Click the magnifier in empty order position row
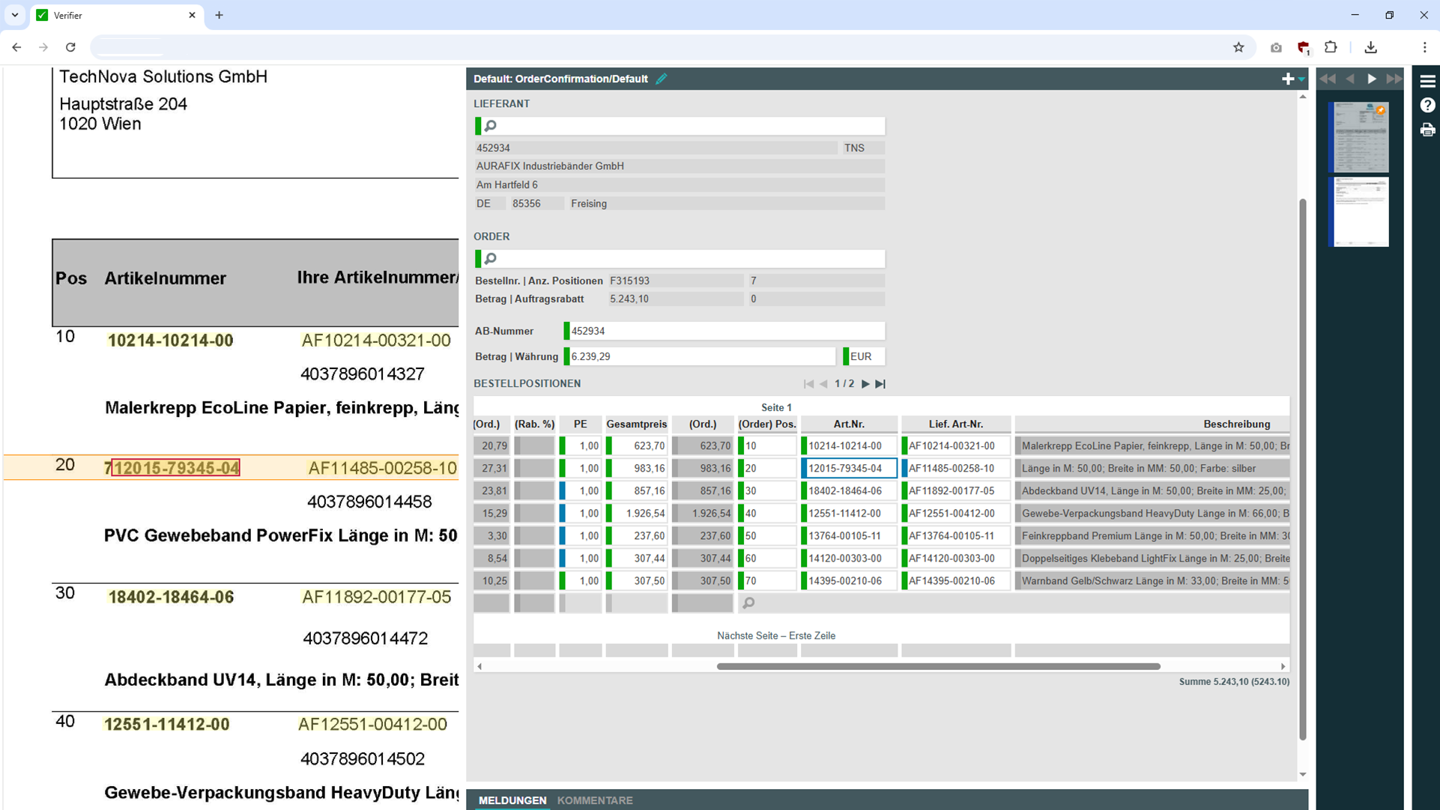The height and width of the screenshot is (810, 1440). [748, 603]
